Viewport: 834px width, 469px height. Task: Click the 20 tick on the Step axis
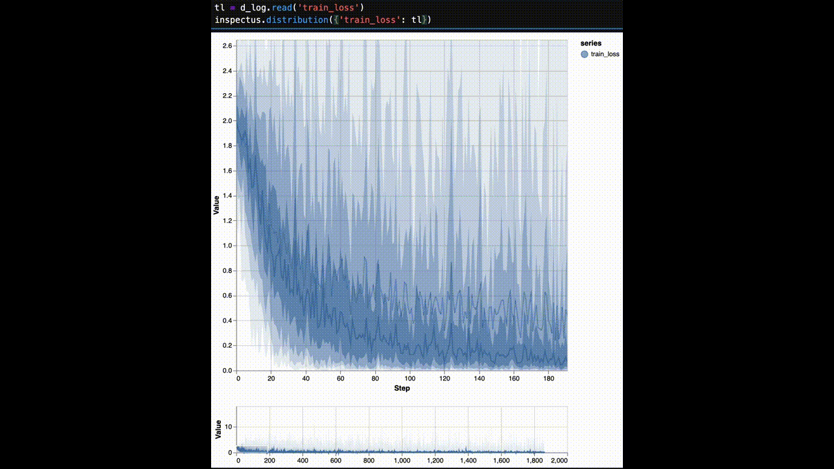272,378
